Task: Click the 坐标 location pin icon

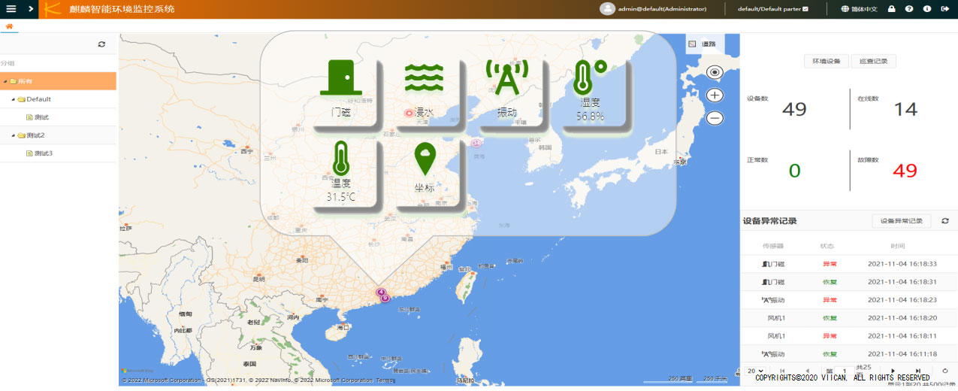Action: click(x=425, y=159)
